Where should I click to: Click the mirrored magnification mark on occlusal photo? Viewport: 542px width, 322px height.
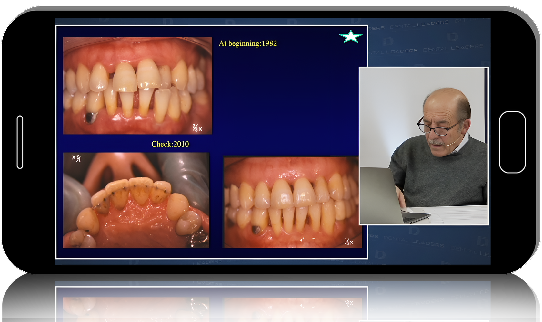point(76,158)
